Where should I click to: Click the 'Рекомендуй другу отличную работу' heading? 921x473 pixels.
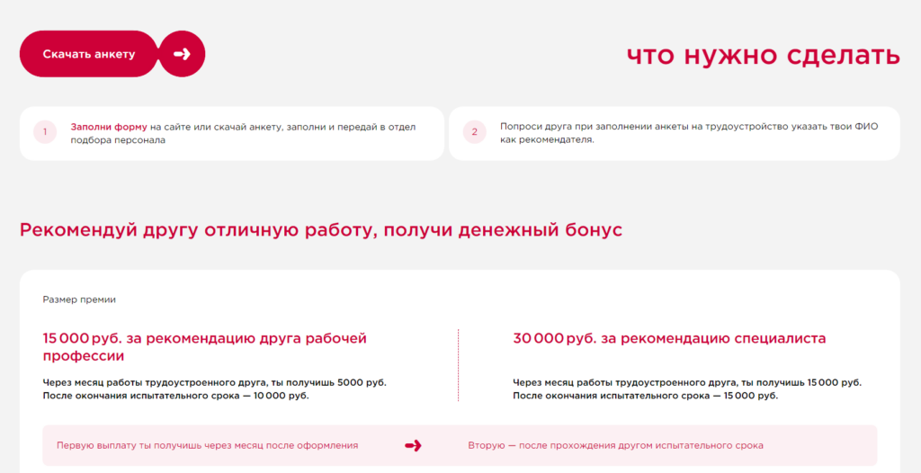point(320,230)
